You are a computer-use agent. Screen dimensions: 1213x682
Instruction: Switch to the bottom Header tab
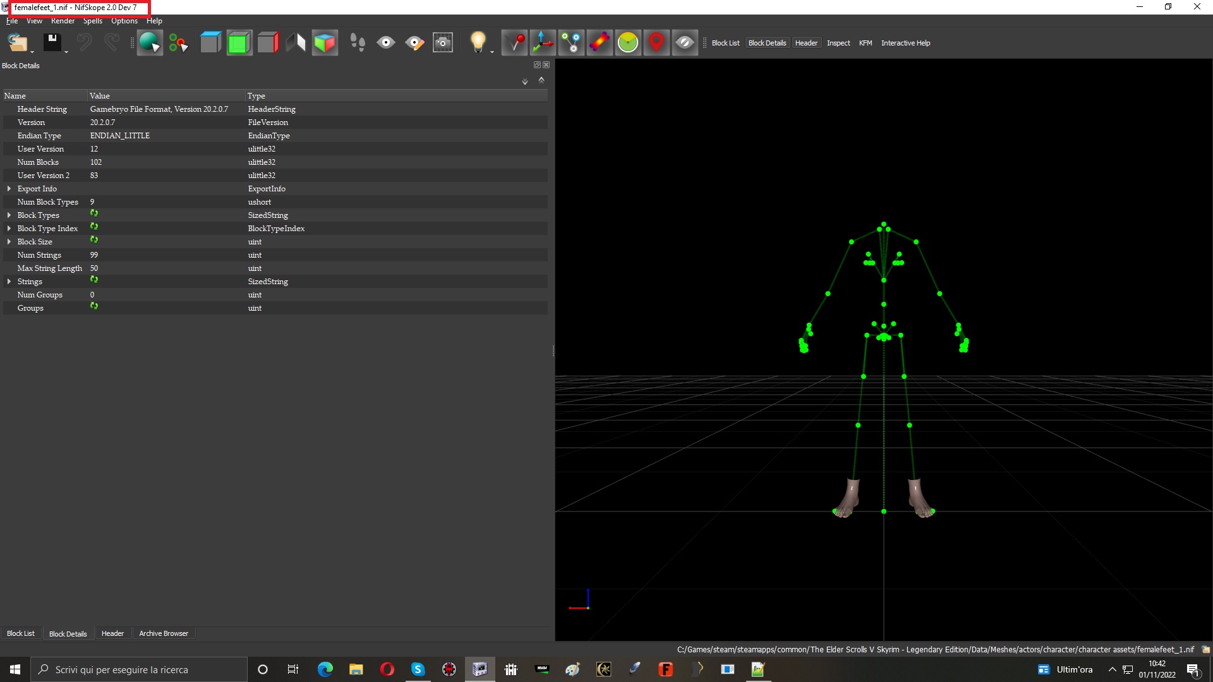112,633
